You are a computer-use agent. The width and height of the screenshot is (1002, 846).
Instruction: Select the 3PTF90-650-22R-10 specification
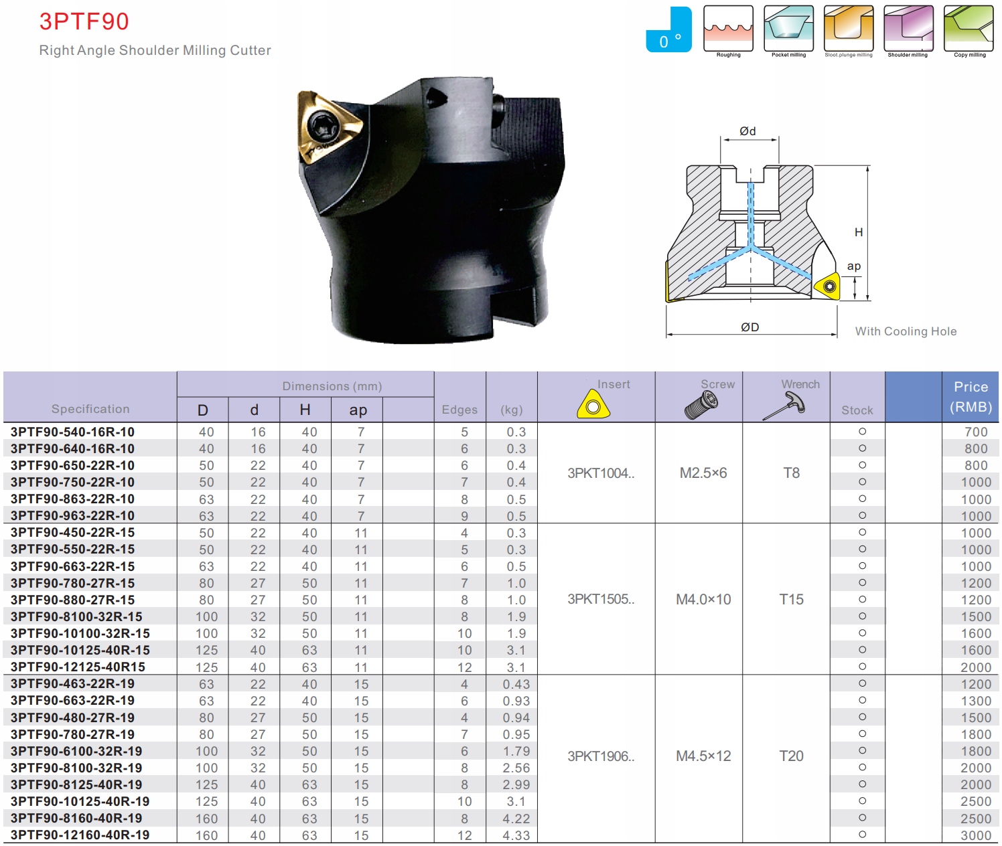point(72,465)
